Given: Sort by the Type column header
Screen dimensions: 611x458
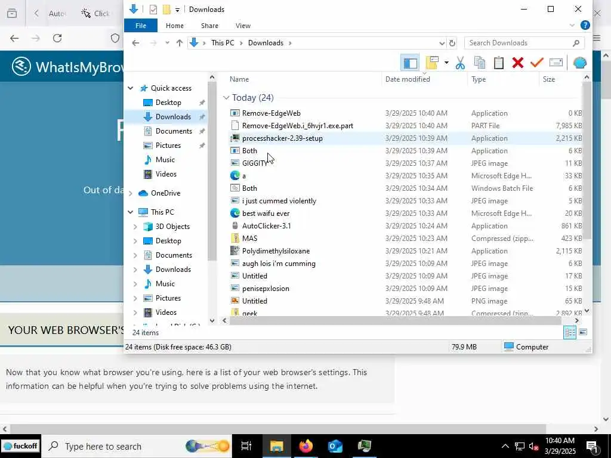Looking at the screenshot, I should (479, 79).
